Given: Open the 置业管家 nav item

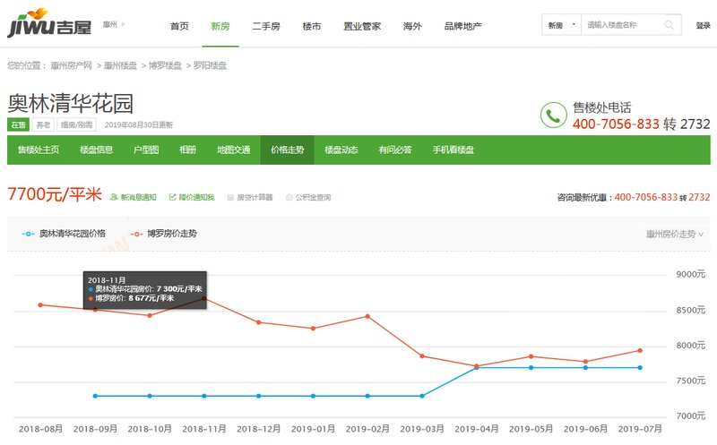Looking at the screenshot, I should tap(362, 26).
